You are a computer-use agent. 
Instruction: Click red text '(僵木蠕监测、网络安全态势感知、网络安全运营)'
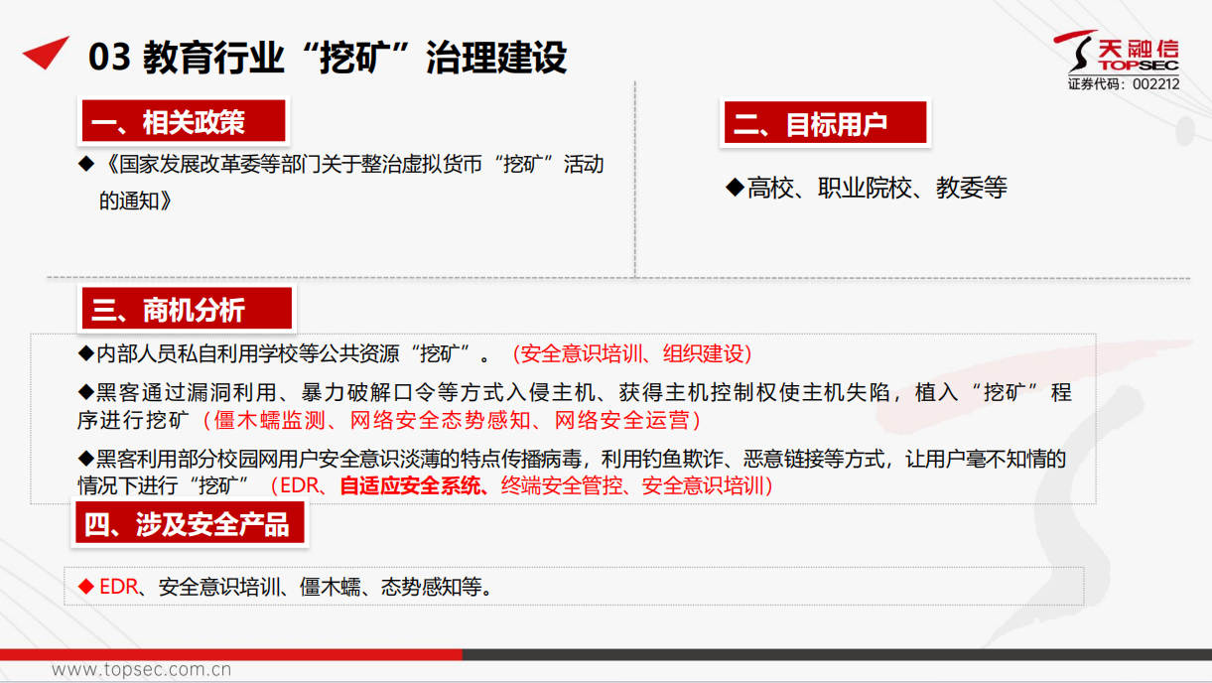(452, 420)
